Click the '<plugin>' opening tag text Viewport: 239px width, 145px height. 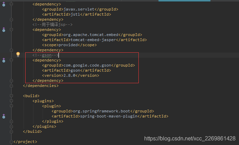click(51, 106)
